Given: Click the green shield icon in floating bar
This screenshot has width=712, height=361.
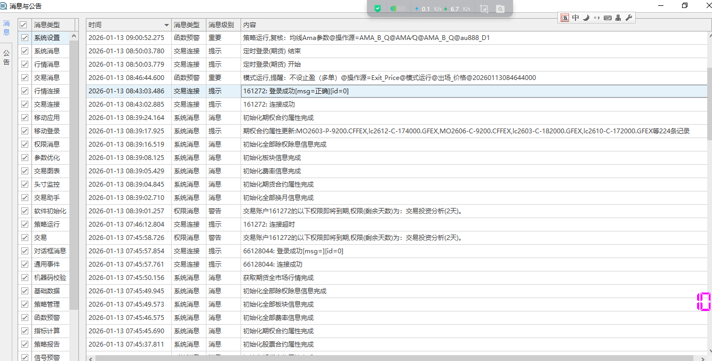Looking at the screenshot, I should pyautogui.click(x=377, y=9).
